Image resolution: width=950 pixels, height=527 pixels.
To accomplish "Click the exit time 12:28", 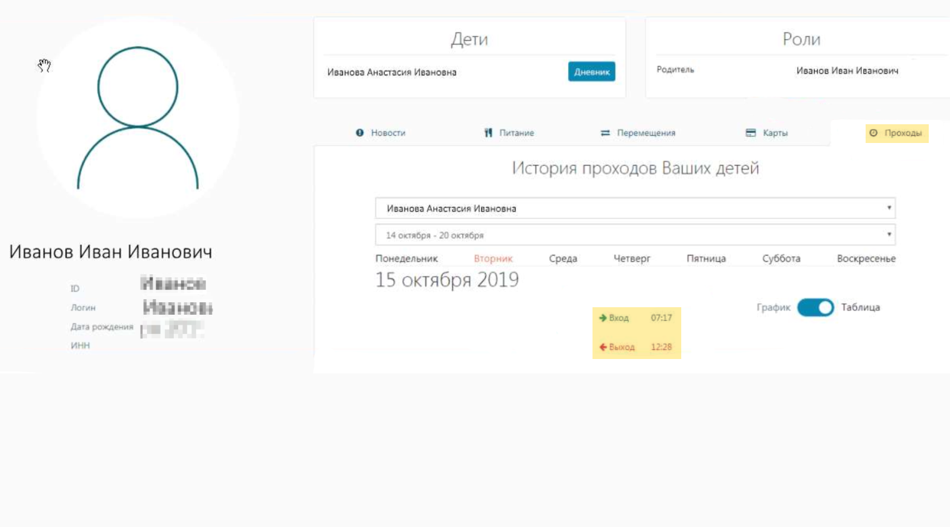I will (x=661, y=347).
